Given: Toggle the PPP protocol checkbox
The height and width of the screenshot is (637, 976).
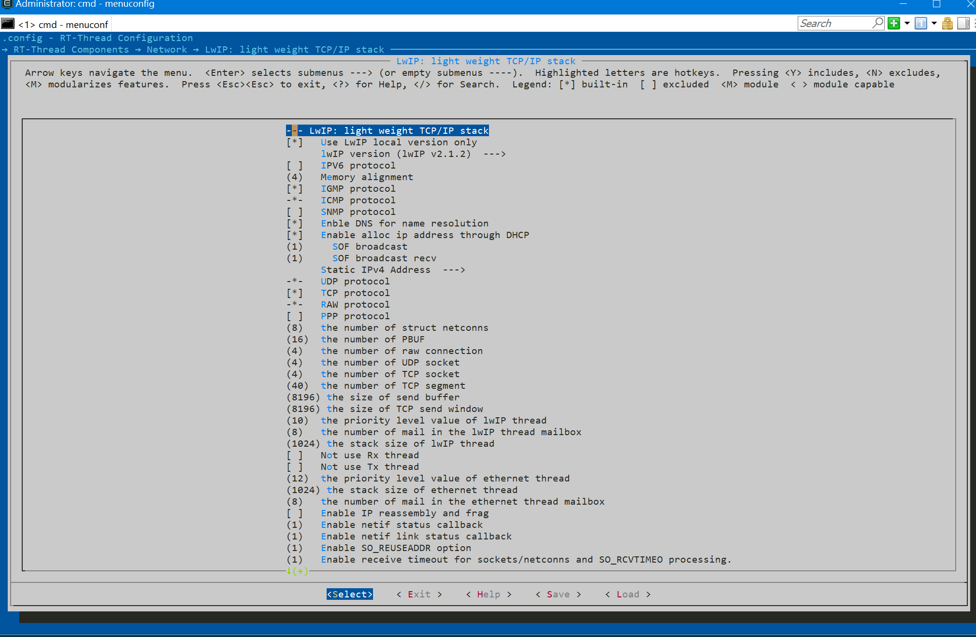Looking at the screenshot, I should tap(295, 316).
